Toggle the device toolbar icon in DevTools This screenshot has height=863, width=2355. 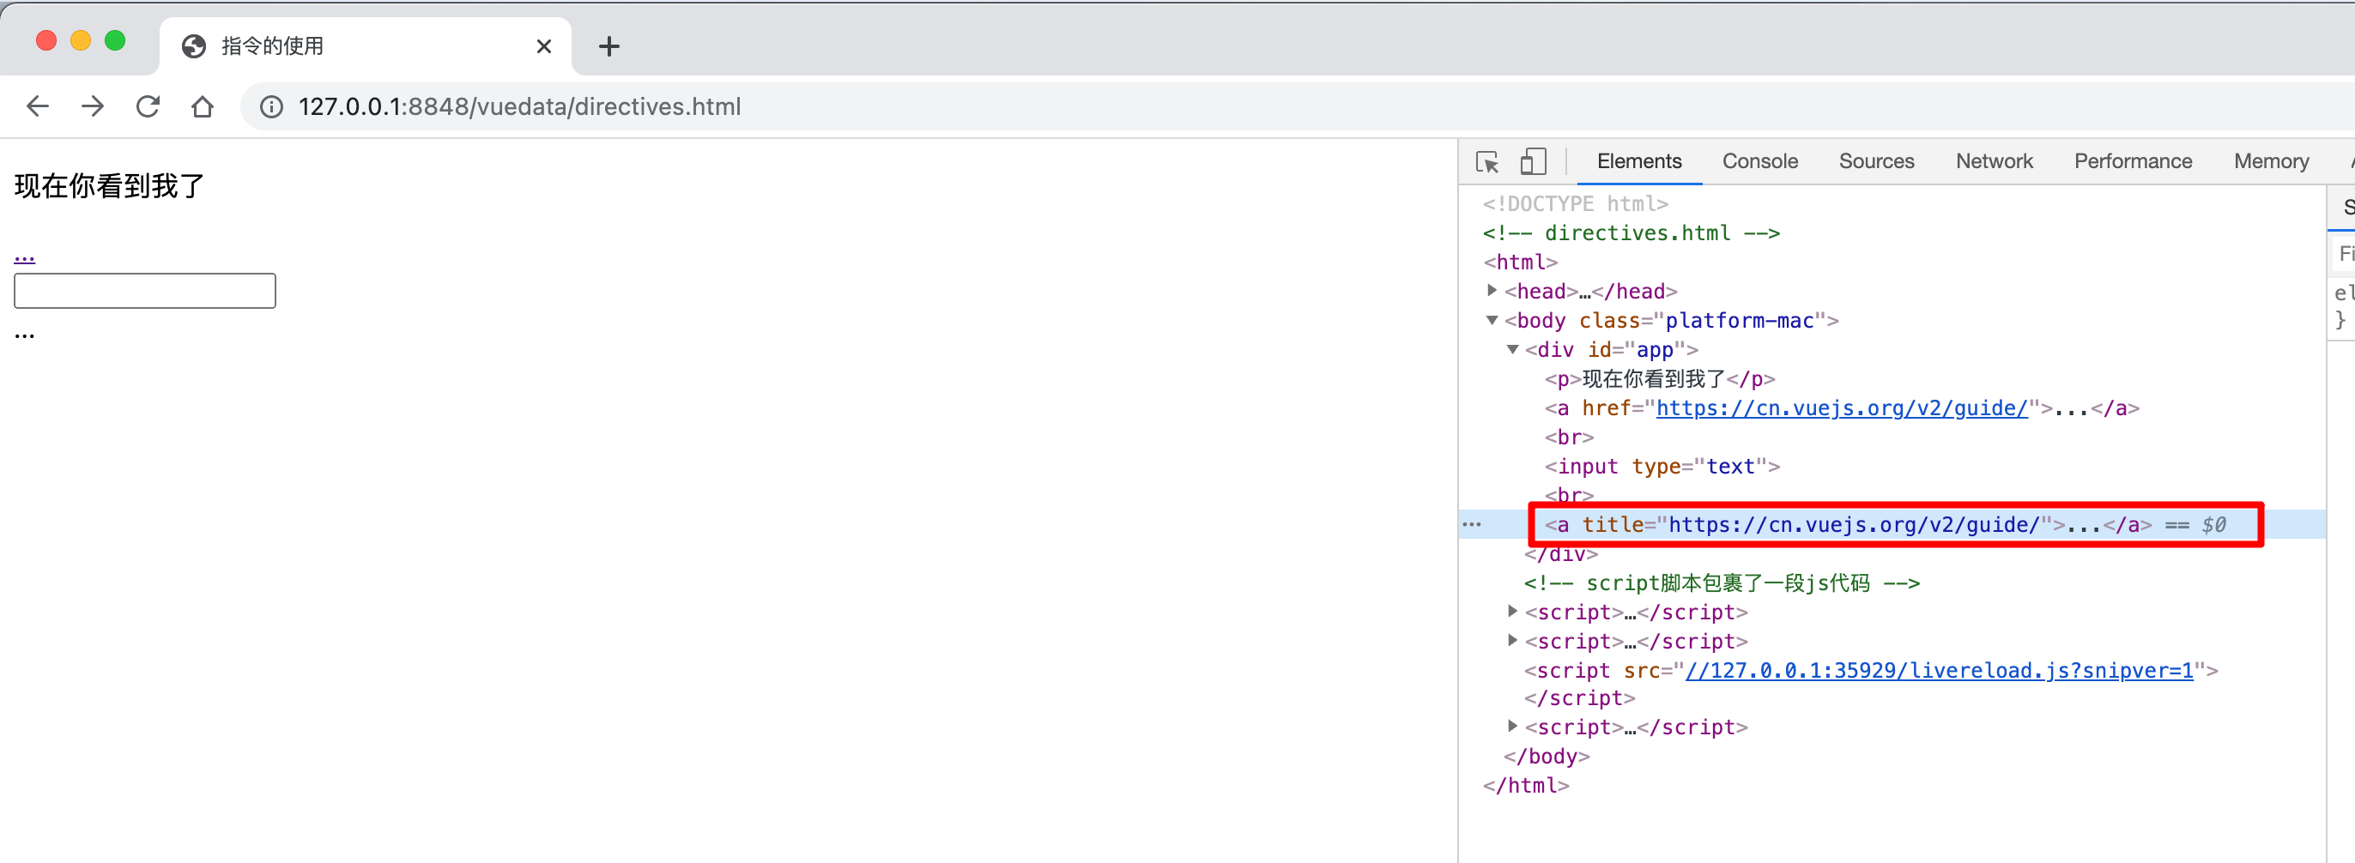[x=1533, y=162]
